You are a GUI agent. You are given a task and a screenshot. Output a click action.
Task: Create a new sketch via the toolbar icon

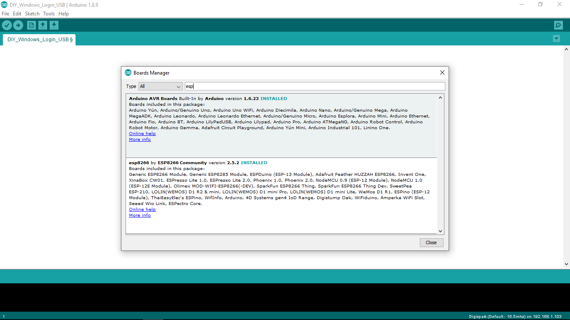pos(31,25)
